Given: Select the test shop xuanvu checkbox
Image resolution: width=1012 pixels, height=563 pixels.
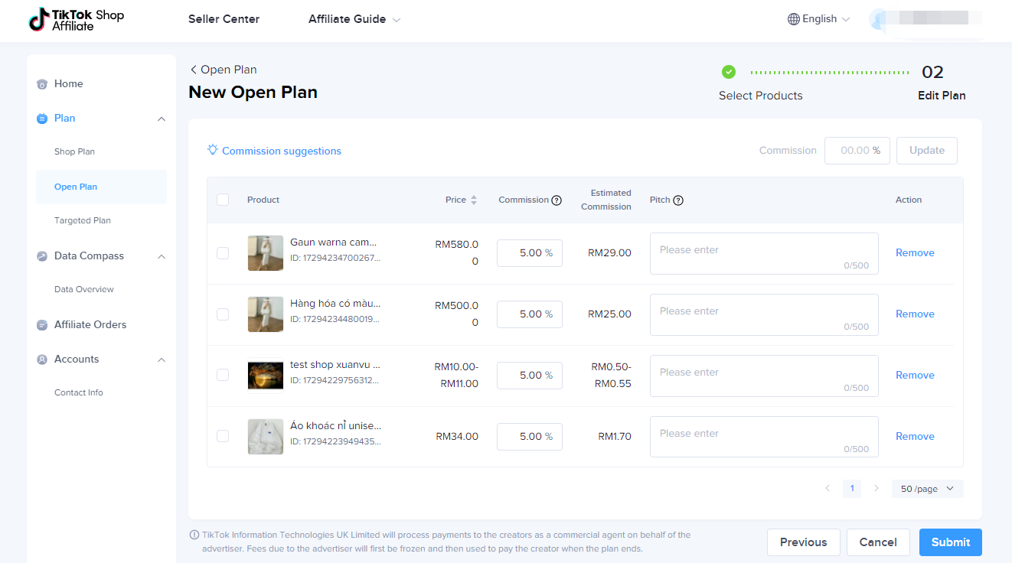Looking at the screenshot, I should (x=223, y=375).
